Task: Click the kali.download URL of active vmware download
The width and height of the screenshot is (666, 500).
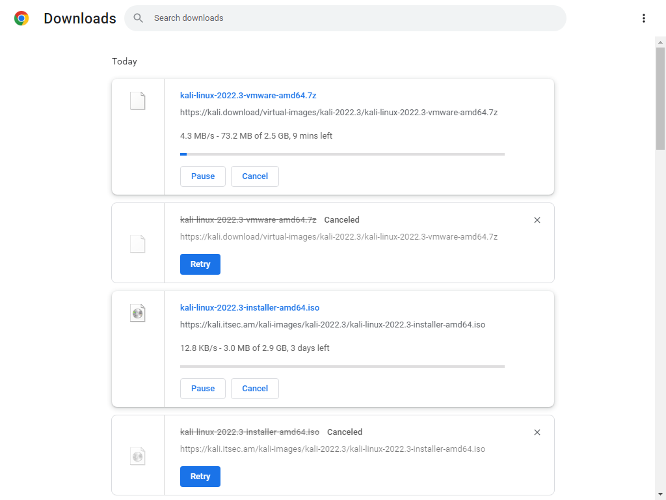Action: (x=338, y=112)
